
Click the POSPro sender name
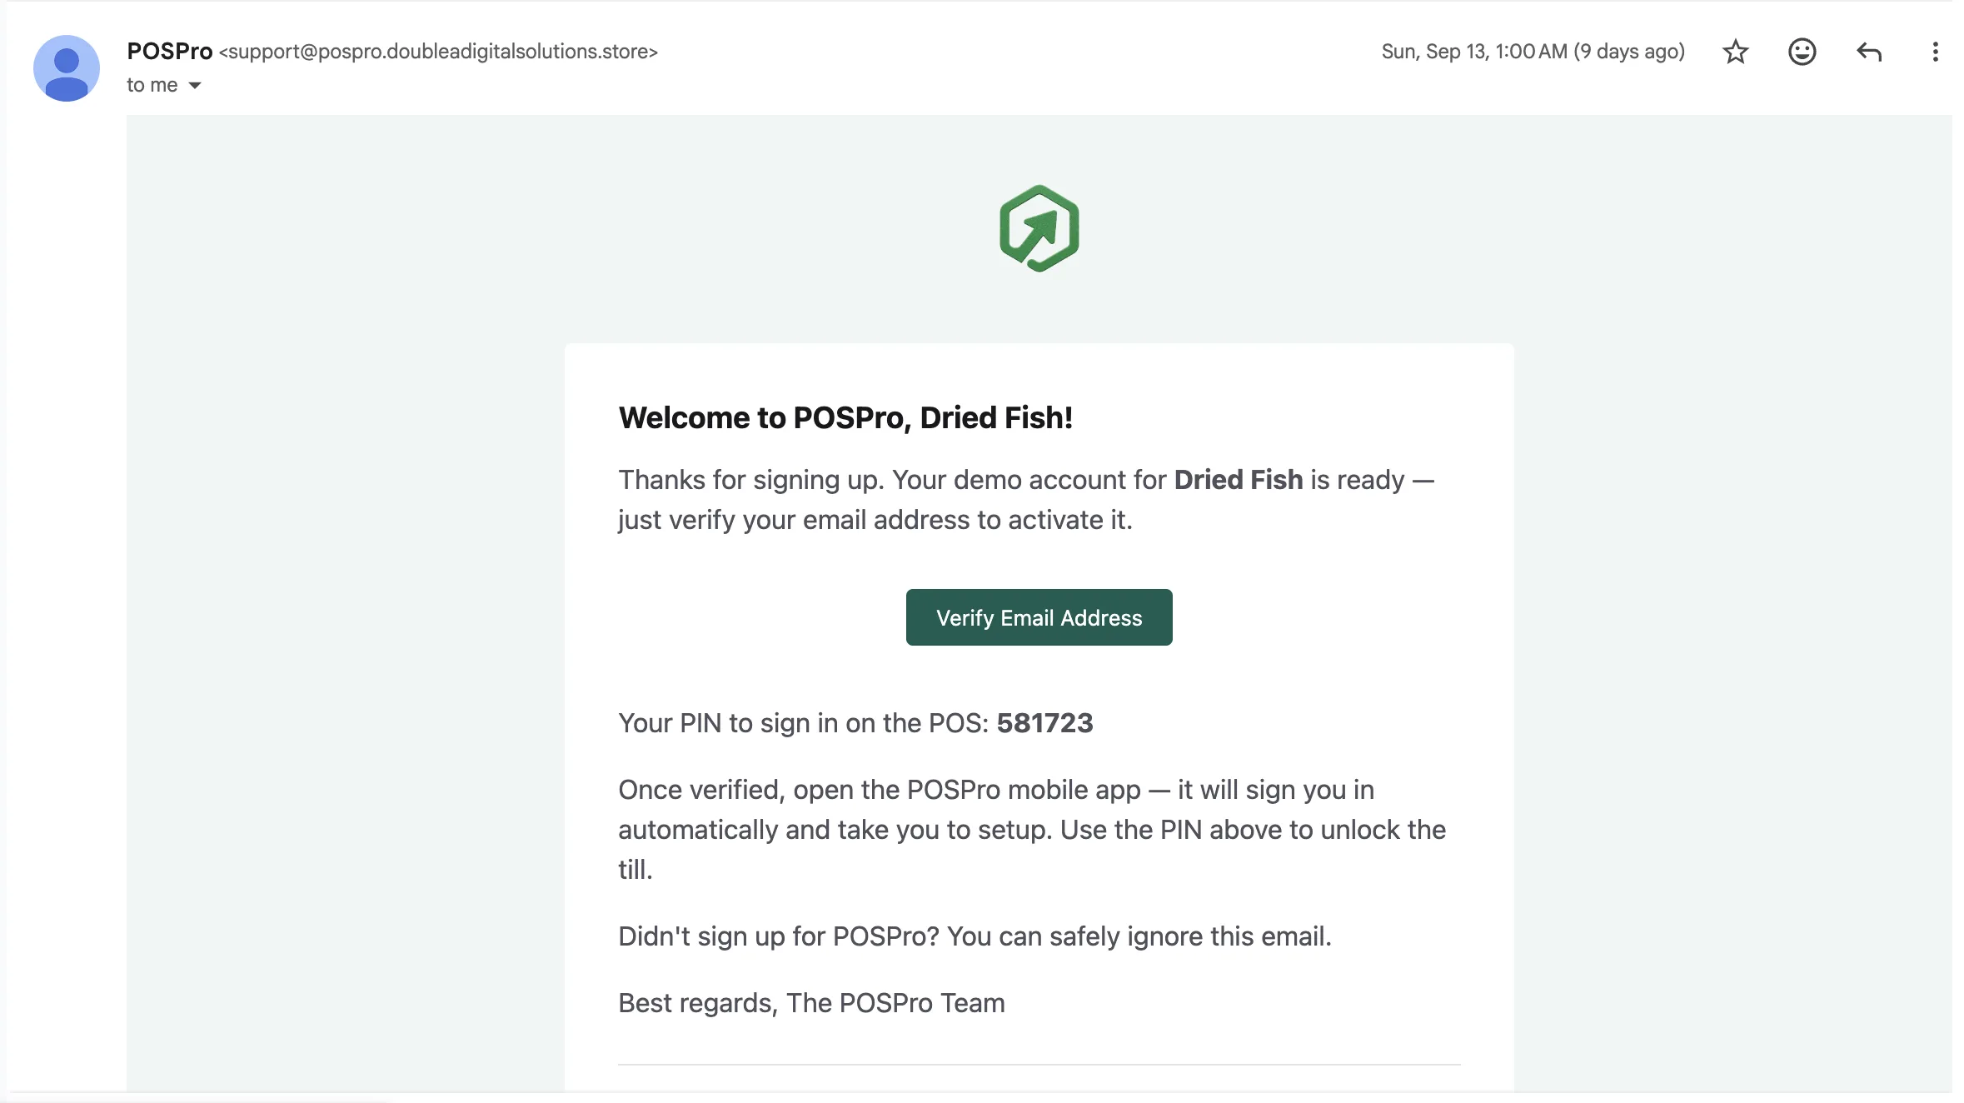(x=169, y=51)
